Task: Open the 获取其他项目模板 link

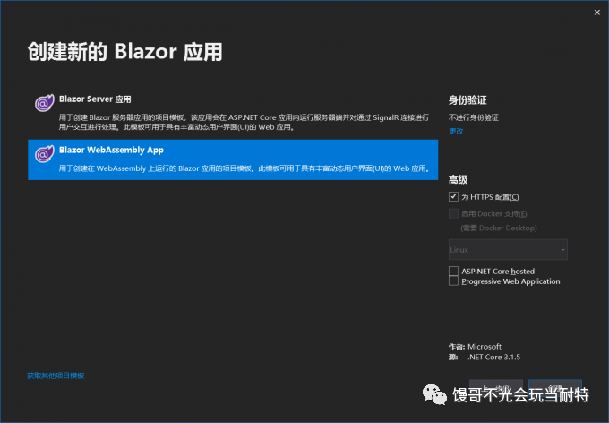Action: tap(56, 376)
